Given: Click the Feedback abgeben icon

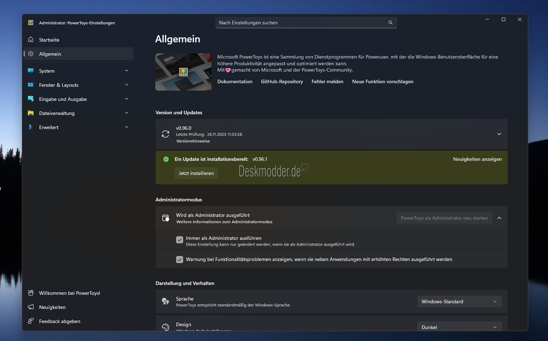Looking at the screenshot, I should 31,321.
